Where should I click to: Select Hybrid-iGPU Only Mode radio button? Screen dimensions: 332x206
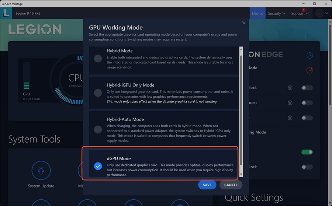[x=98, y=92]
